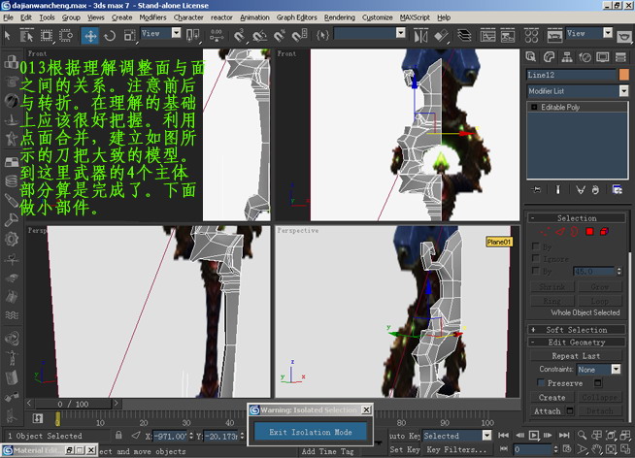Viewport: 635px width, 458px height.
Task: Click Exit Isolation Mode button
Action: pos(311,431)
